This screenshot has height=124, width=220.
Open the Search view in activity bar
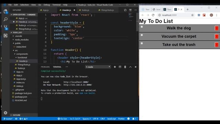pos(5,19)
